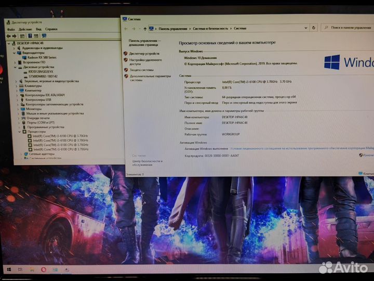This screenshot has height=281, width=374.
Task: Click the Видеоадаптеры category icon
Action: (19, 53)
